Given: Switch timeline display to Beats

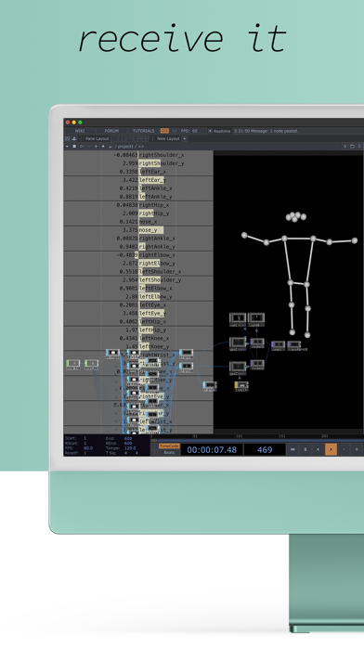Looking at the screenshot, I should pyautogui.click(x=169, y=452).
